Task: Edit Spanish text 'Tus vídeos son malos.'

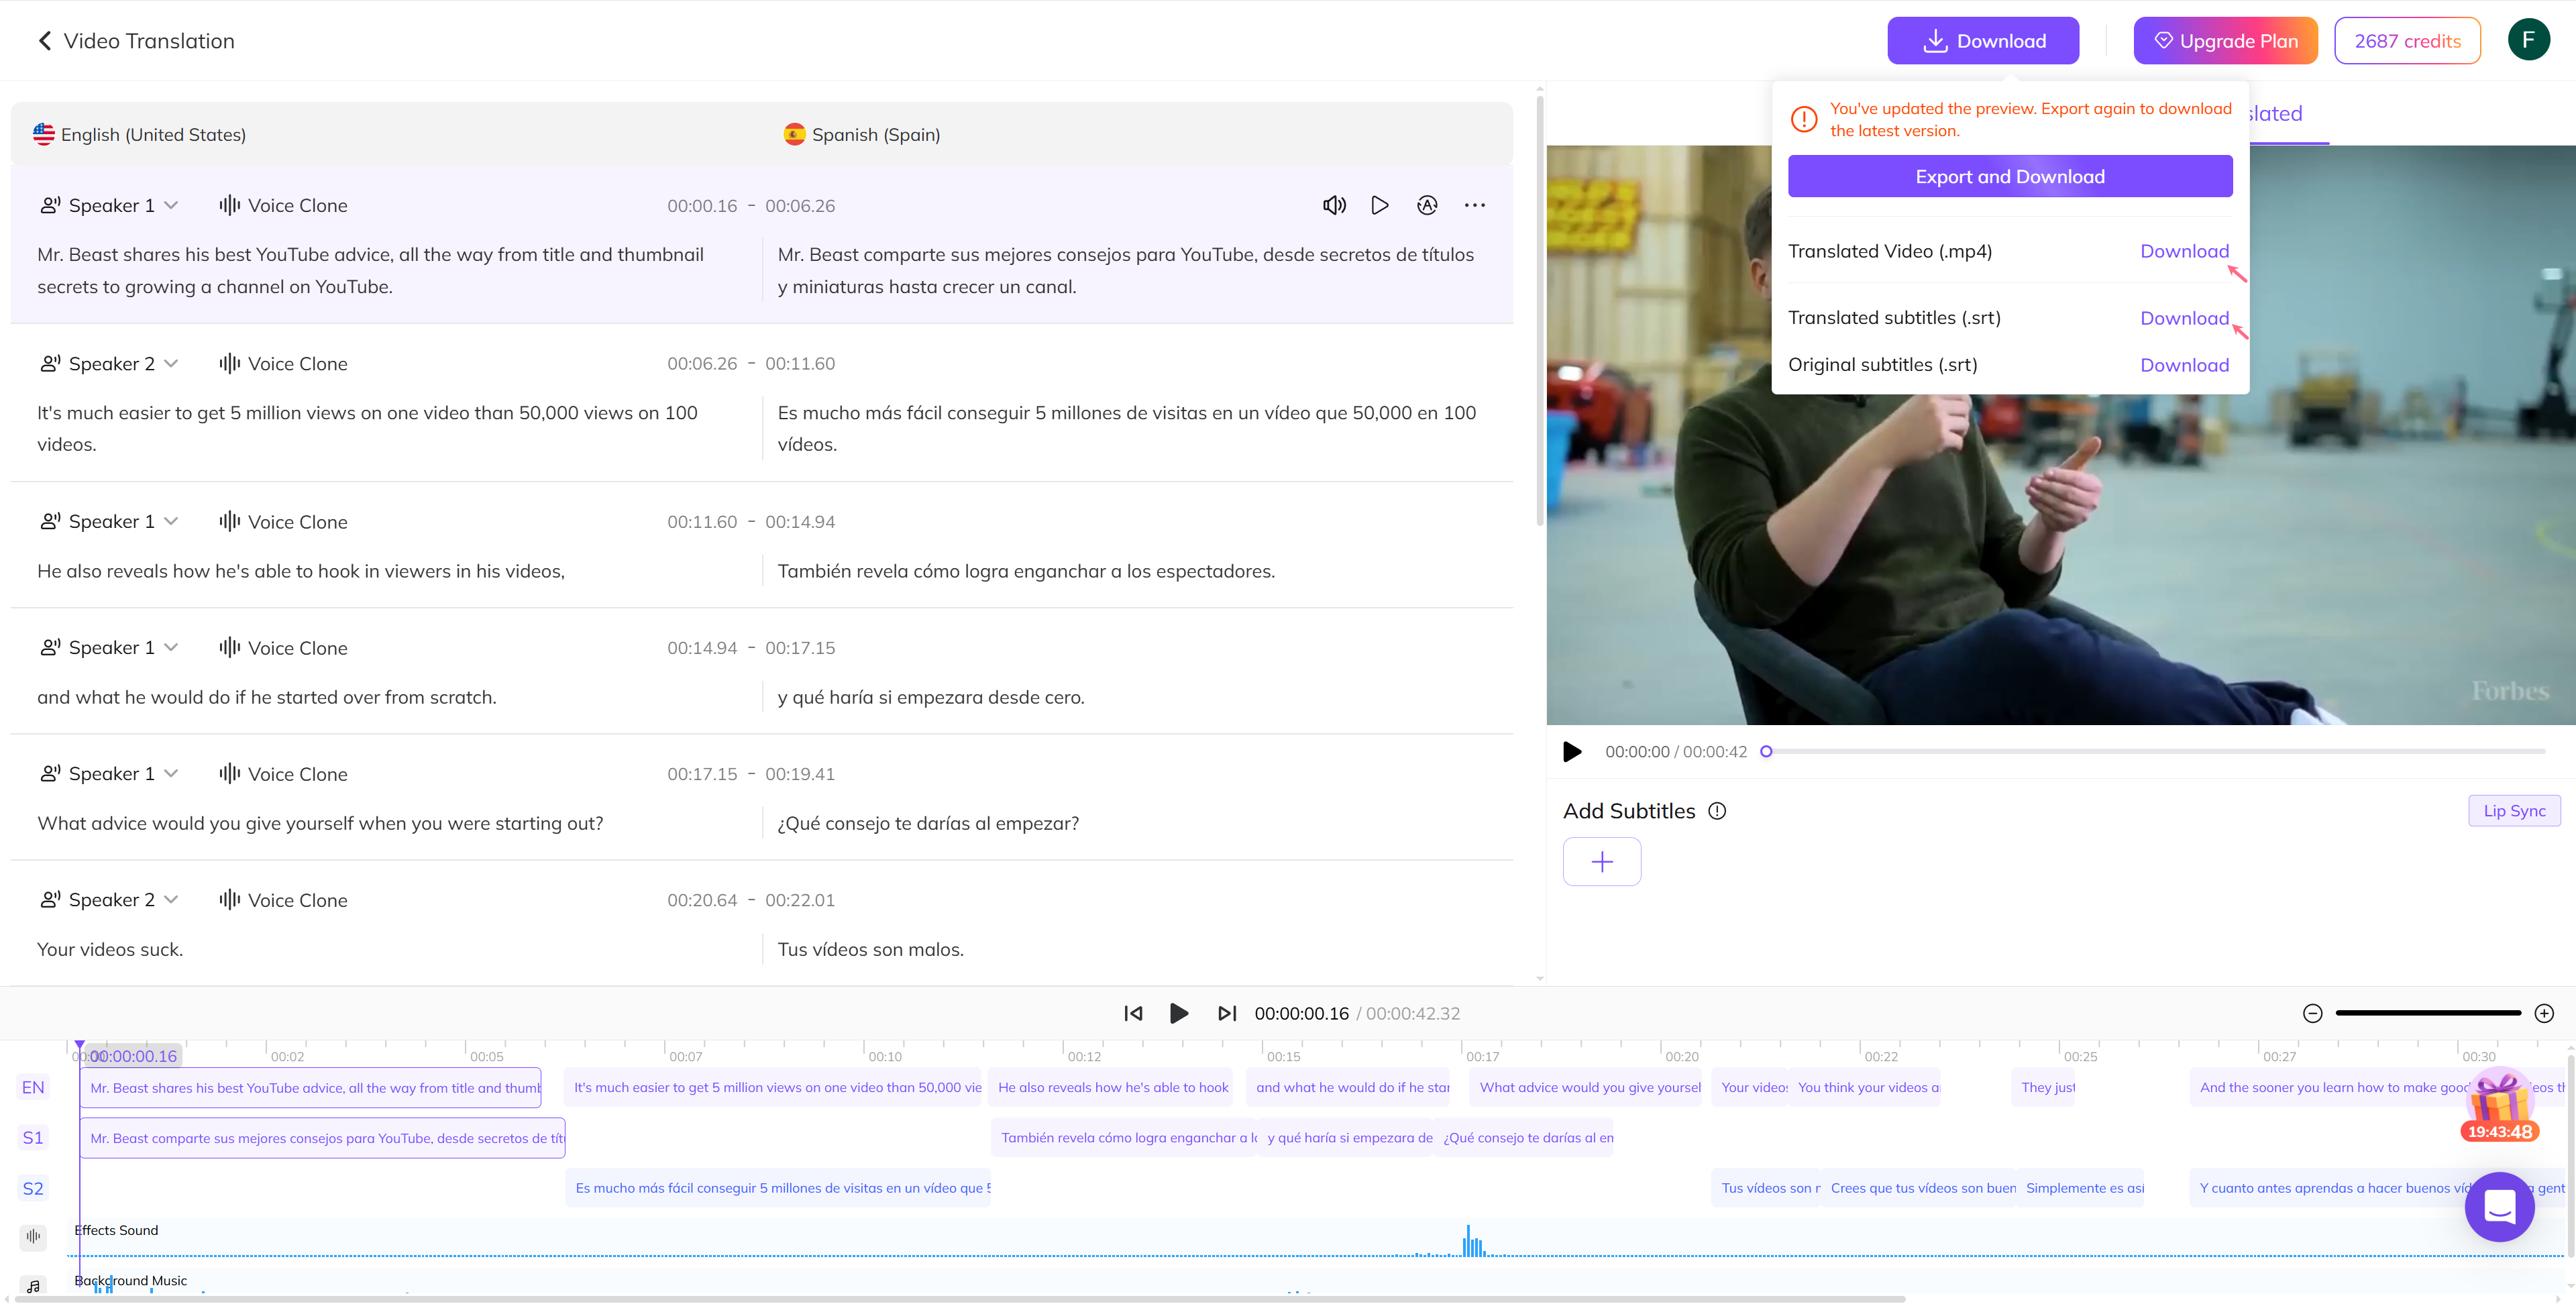Action: [870, 950]
